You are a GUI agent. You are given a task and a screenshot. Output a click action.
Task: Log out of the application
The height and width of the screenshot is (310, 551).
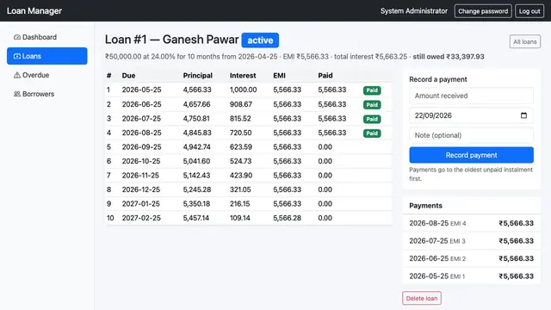[529, 11]
